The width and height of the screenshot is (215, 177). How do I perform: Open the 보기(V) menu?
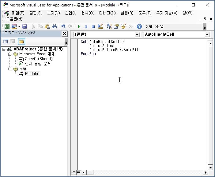pos(54,13)
